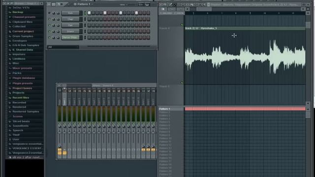Click the Kick channel select indicator
The image size is (315, 177).
point(85,13)
